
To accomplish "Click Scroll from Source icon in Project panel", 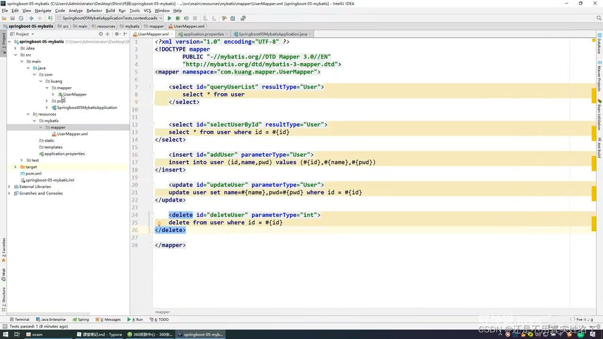I will point(101,34).
